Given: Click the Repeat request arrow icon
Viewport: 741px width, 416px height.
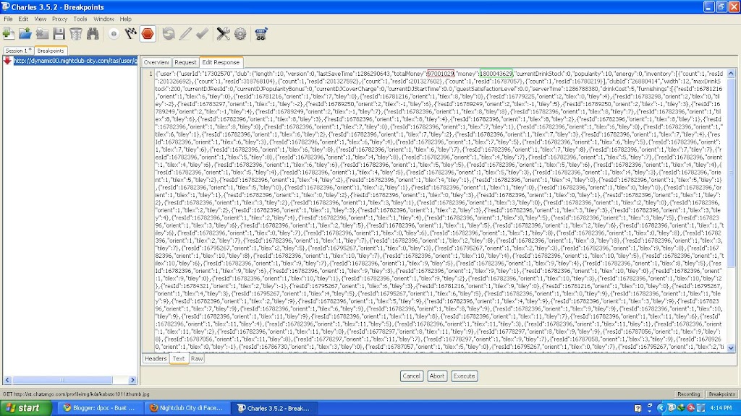Looking at the screenshot, I should 168,33.
